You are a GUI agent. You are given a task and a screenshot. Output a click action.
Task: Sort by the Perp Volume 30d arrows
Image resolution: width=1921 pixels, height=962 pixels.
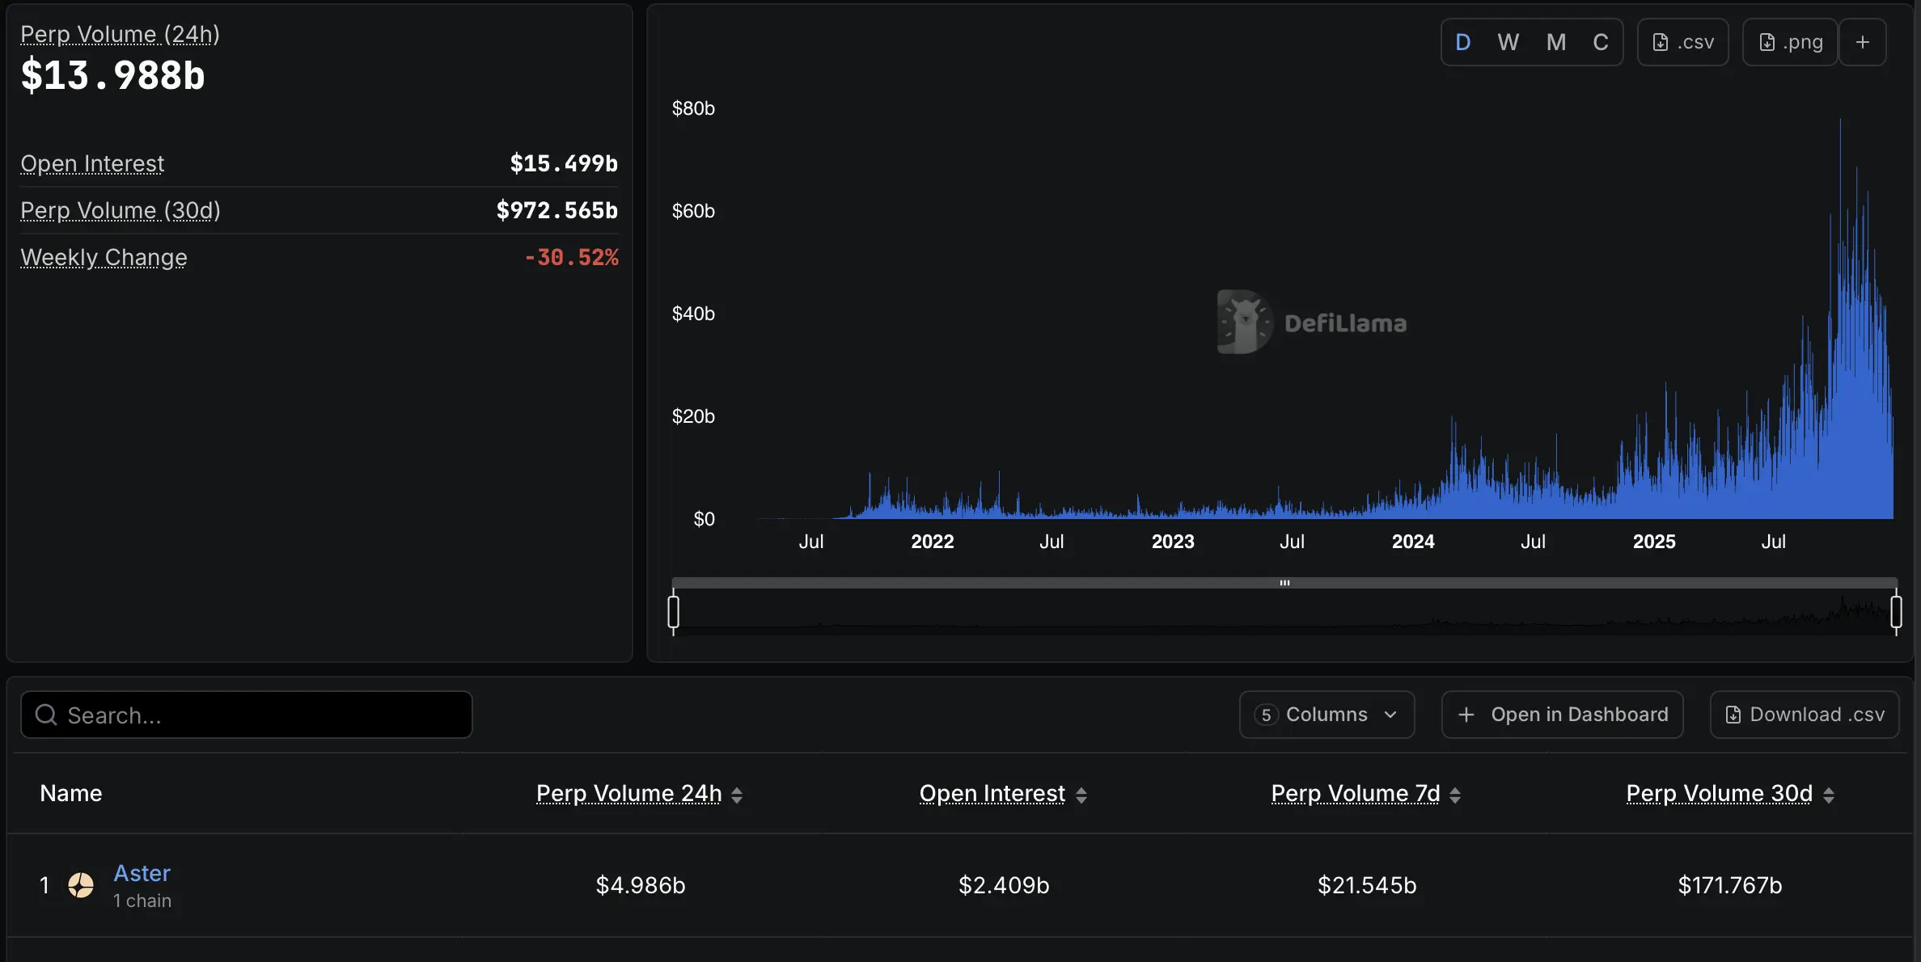click(1829, 795)
